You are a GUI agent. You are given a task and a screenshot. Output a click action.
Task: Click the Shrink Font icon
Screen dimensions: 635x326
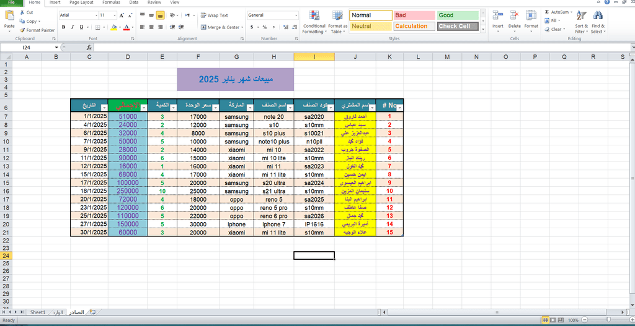click(130, 15)
